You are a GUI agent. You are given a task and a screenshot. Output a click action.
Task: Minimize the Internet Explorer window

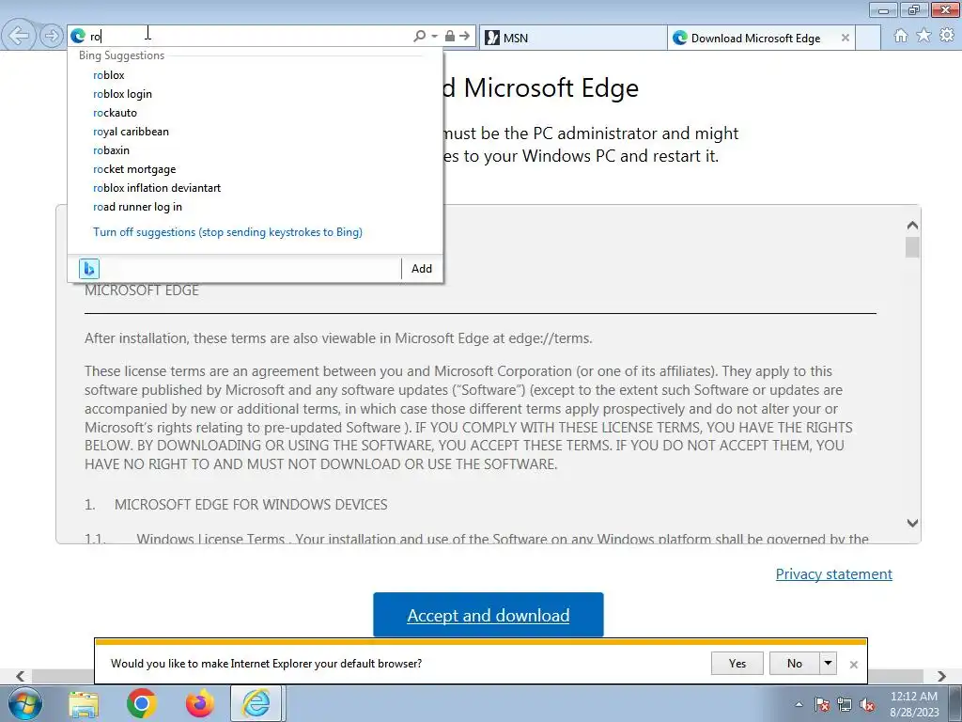(x=883, y=9)
